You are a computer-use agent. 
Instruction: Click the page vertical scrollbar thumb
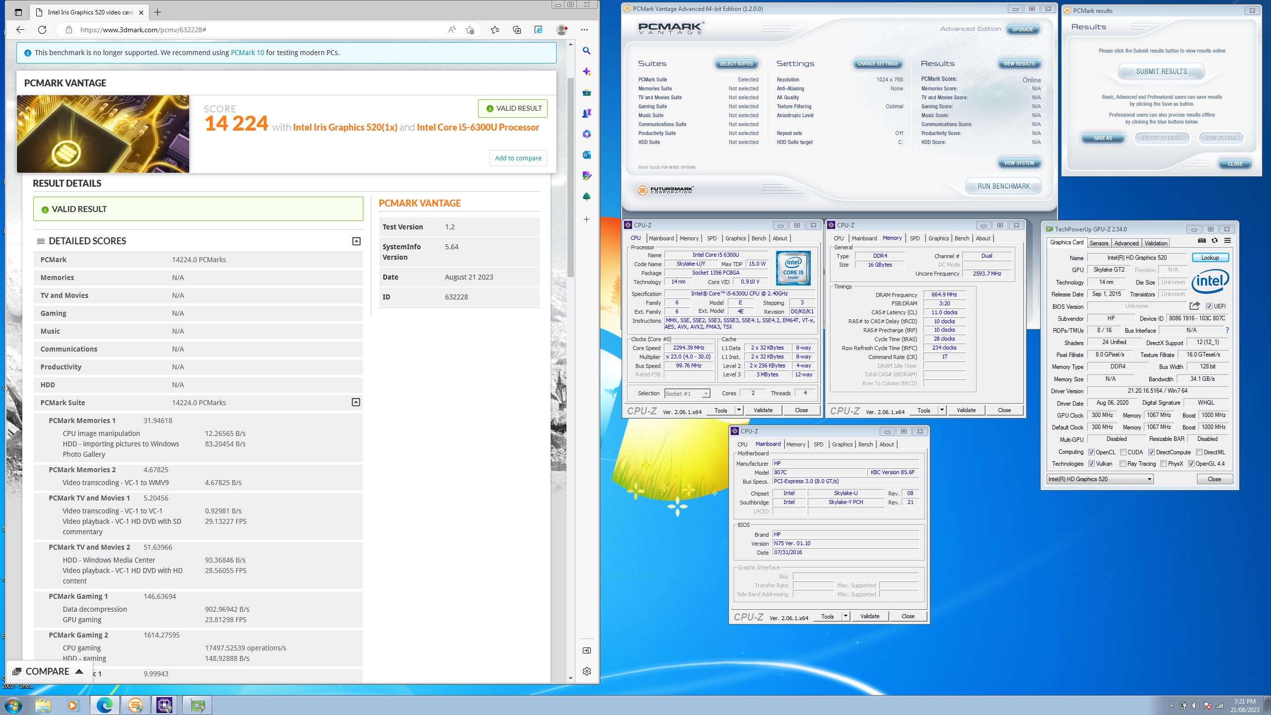[570, 176]
